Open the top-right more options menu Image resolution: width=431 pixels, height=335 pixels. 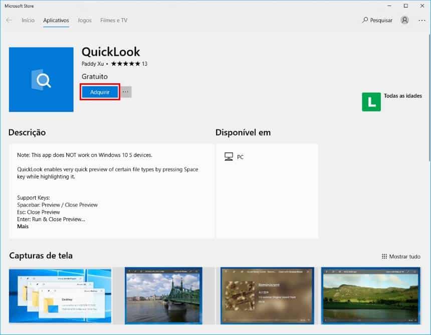click(421, 21)
